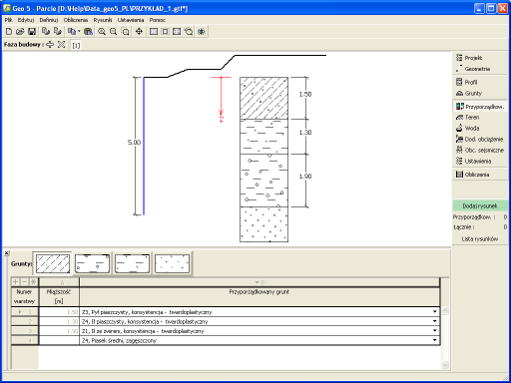Viewport: 511px width, 383px height.
Task: Click the zoom out magnifier icon
Action: coord(113,32)
